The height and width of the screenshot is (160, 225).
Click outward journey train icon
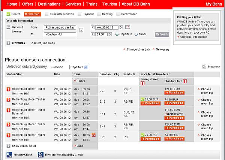tap(9, 27)
